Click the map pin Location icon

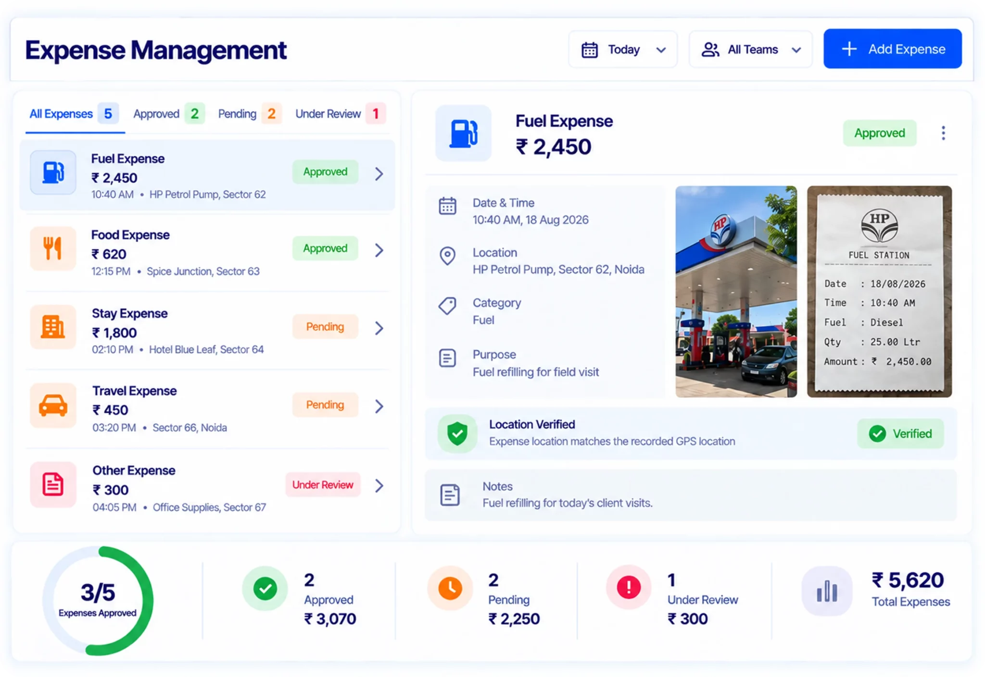tap(447, 256)
